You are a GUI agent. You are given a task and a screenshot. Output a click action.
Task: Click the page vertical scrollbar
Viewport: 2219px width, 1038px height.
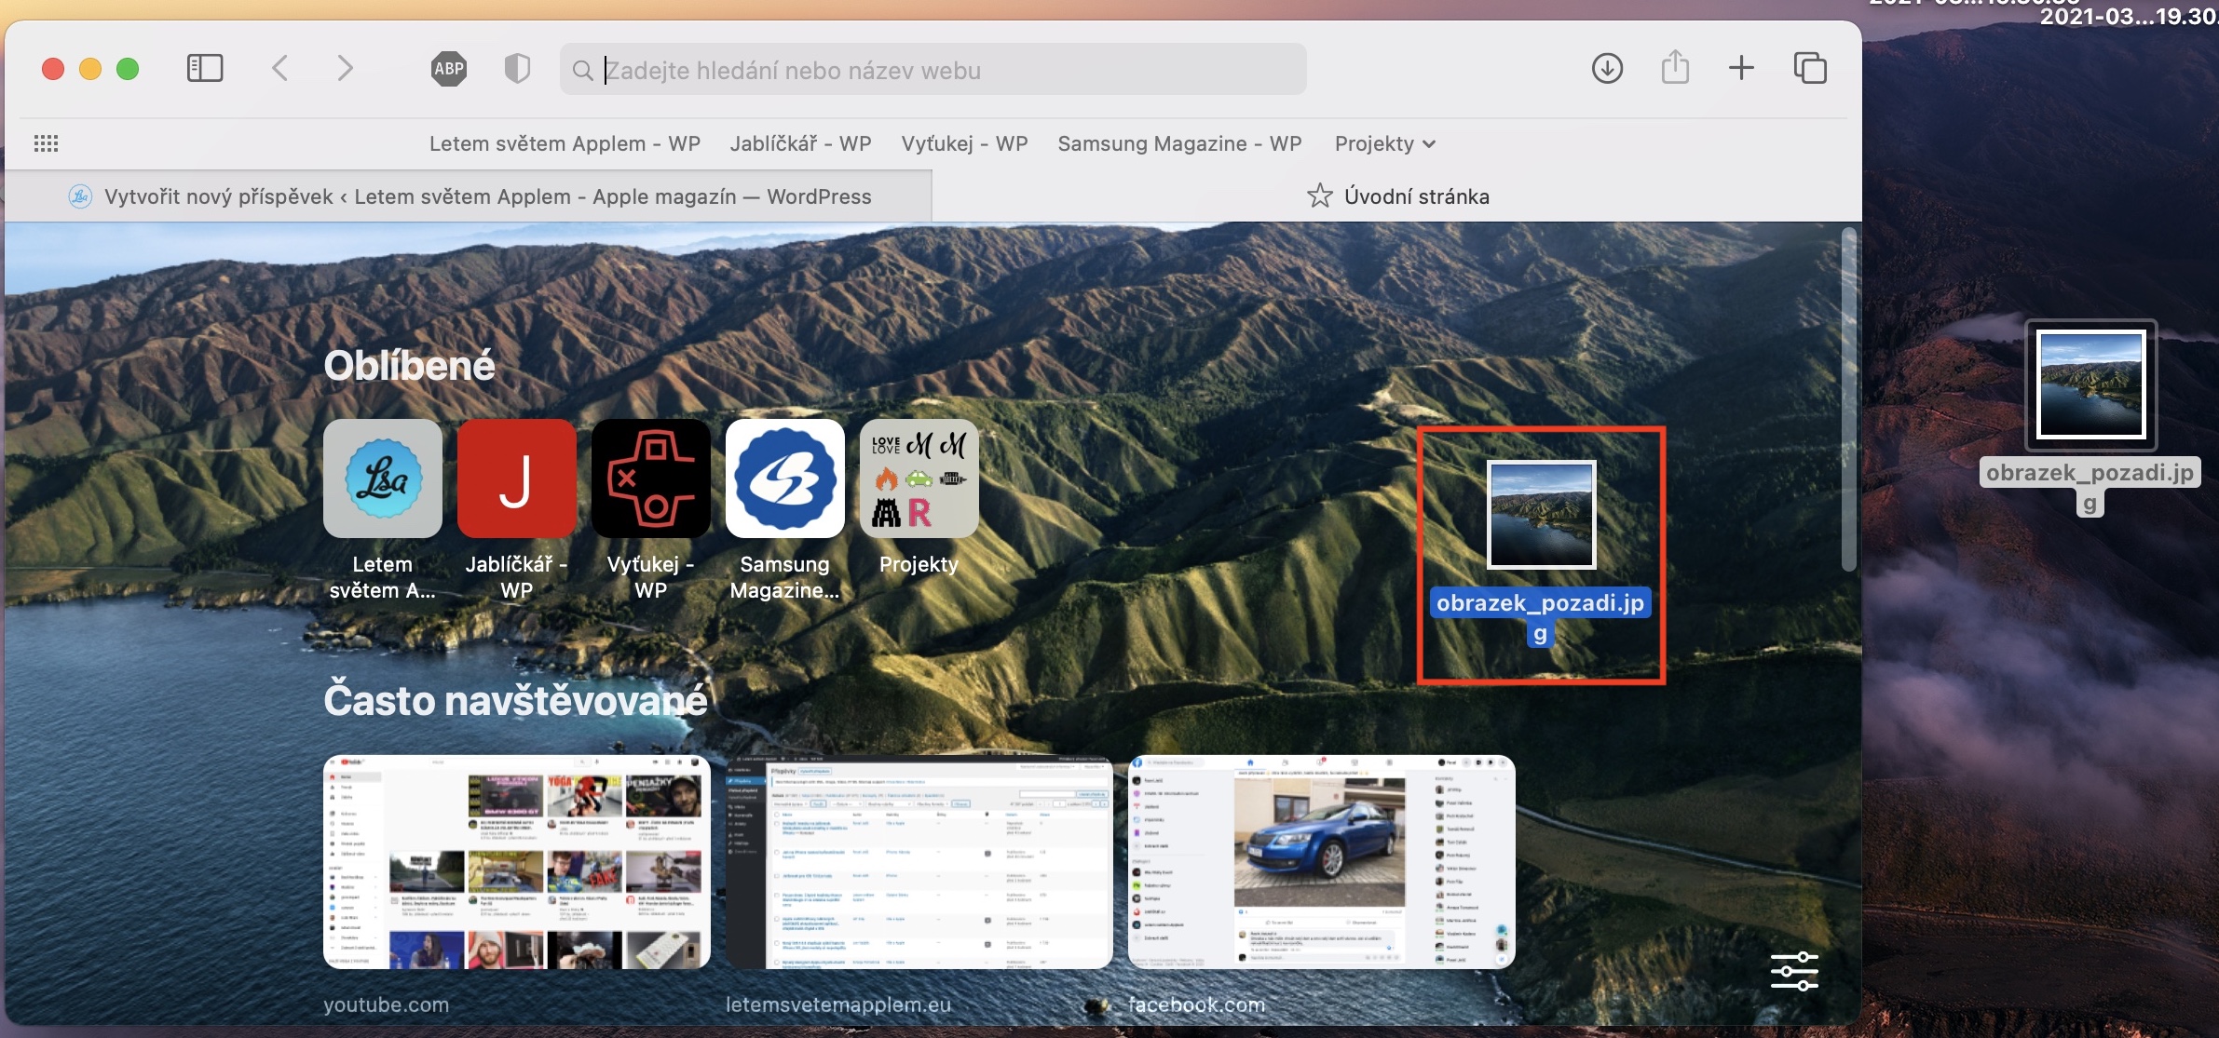pyautogui.click(x=1848, y=400)
